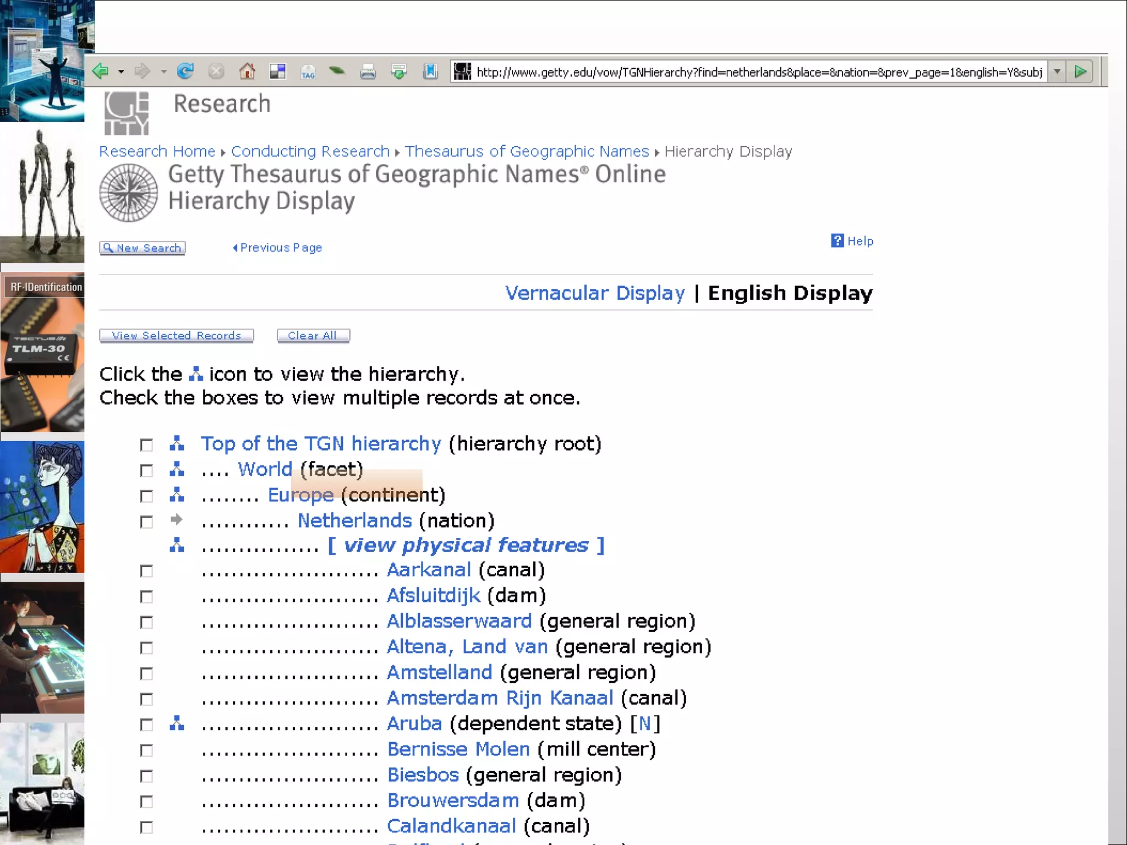Click inside the URL address field
Image resolution: width=1127 pixels, height=845 pixels.
(x=758, y=72)
